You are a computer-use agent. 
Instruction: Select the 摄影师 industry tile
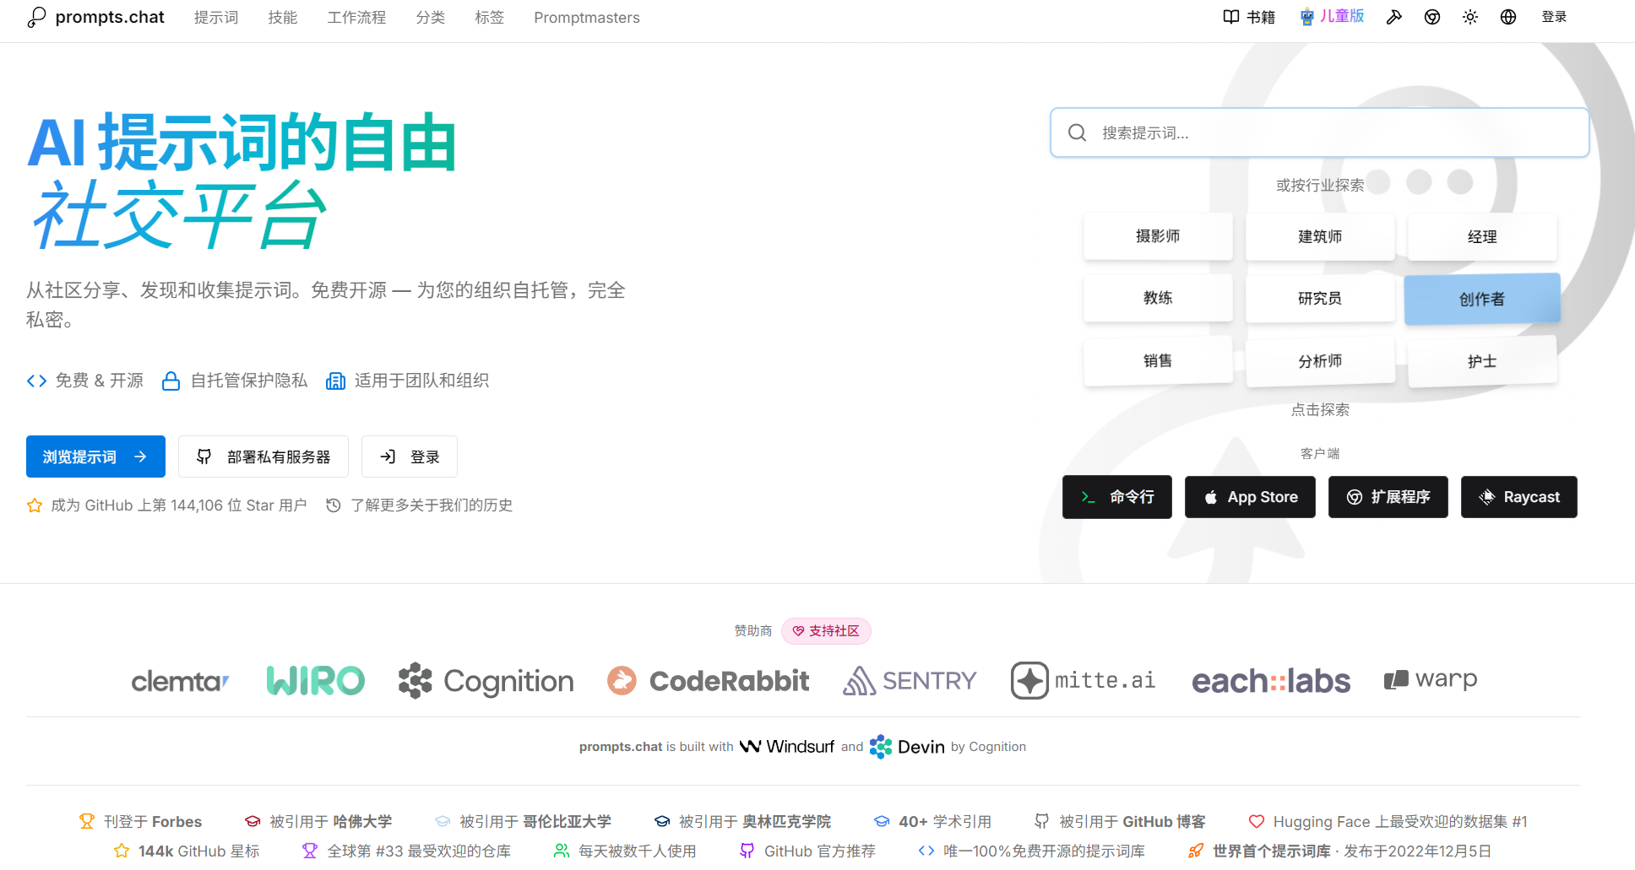pos(1158,236)
